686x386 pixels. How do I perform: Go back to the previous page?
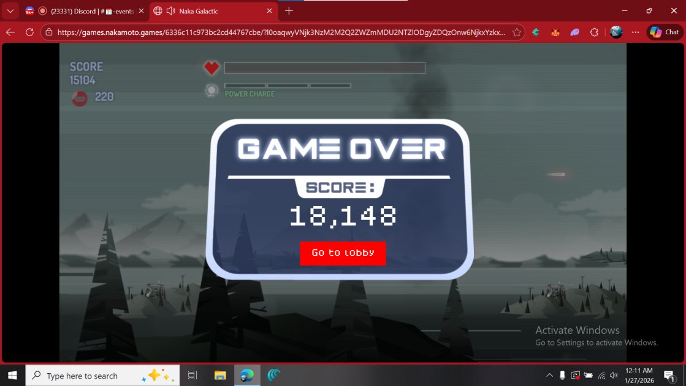tap(10, 32)
